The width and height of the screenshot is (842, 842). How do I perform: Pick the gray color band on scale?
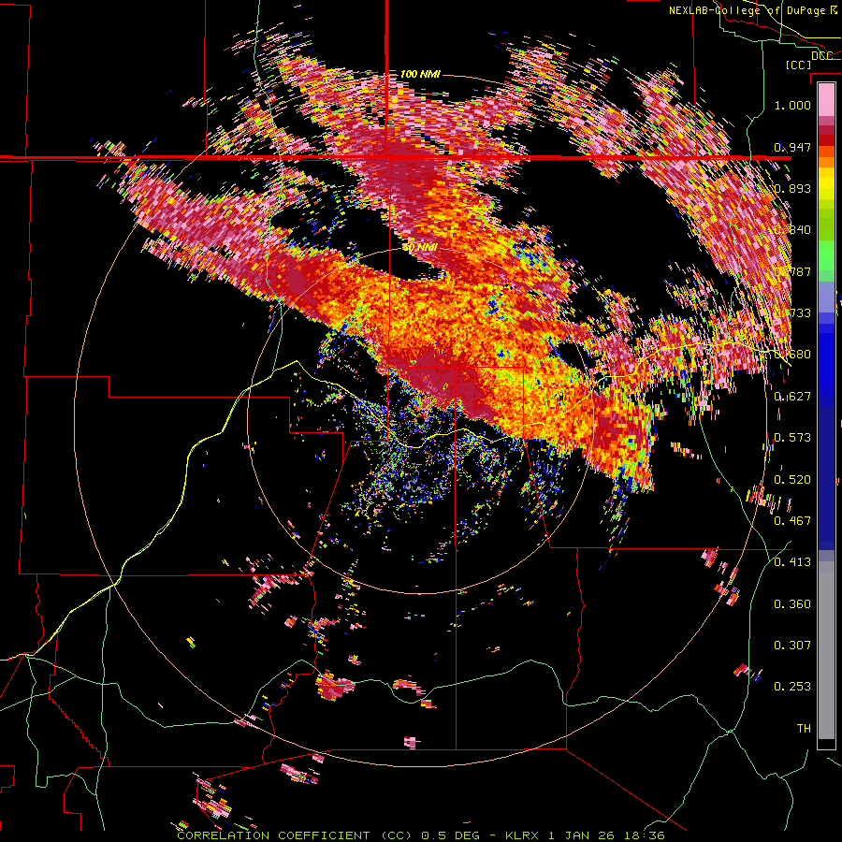[x=826, y=650]
